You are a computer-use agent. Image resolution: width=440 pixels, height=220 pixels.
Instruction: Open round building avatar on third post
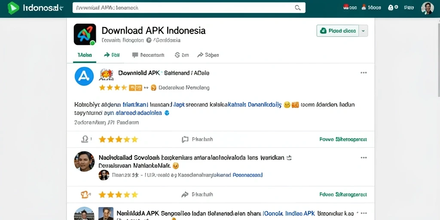pyautogui.click(x=84, y=214)
